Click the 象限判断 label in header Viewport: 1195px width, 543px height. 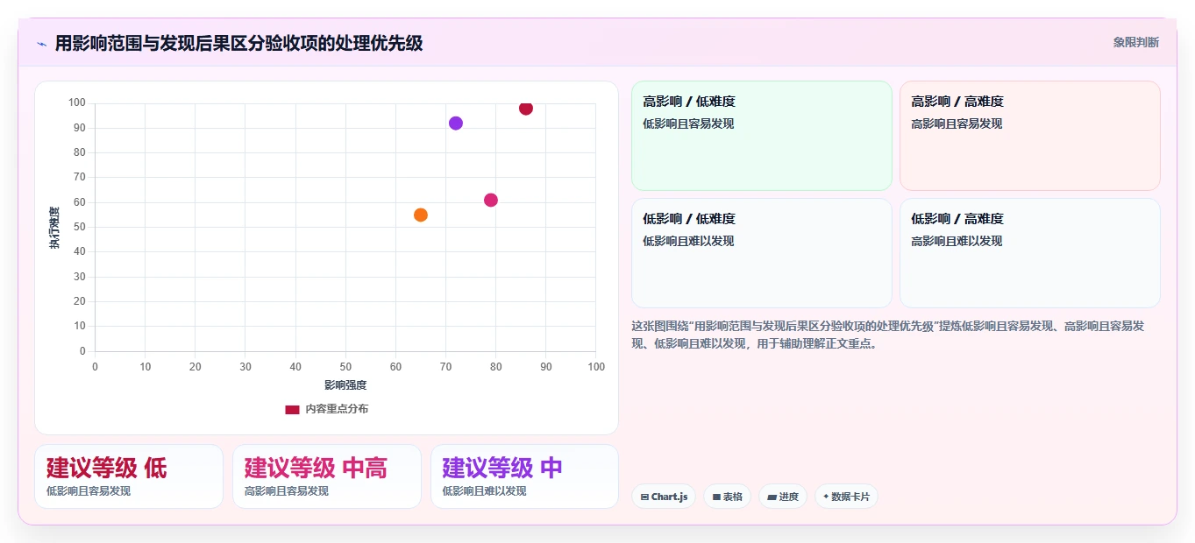point(1136,42)
